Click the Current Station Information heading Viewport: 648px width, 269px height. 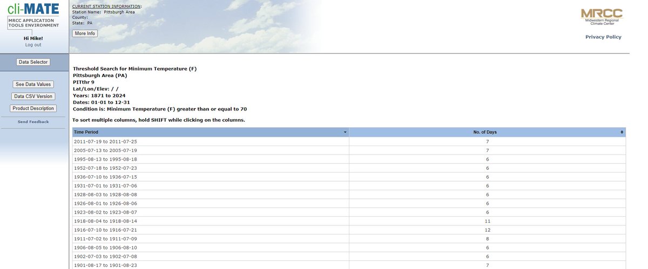click(106, 6)
